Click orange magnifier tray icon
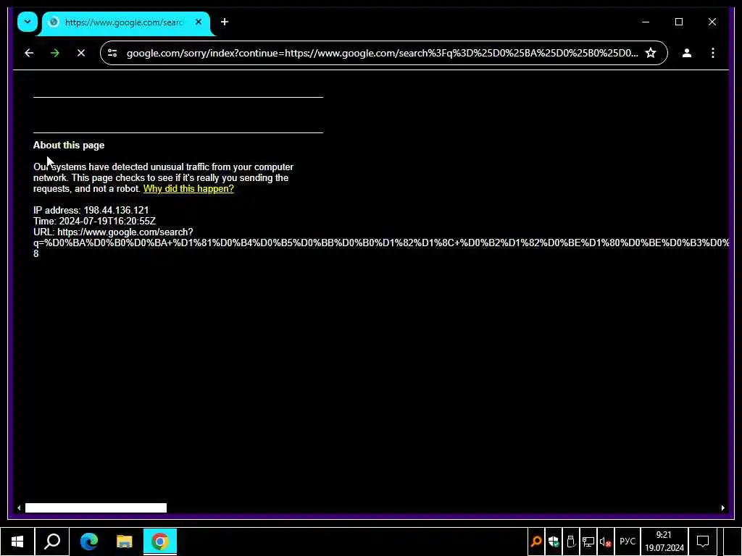742x556 pixels. [x=535, y=542]
